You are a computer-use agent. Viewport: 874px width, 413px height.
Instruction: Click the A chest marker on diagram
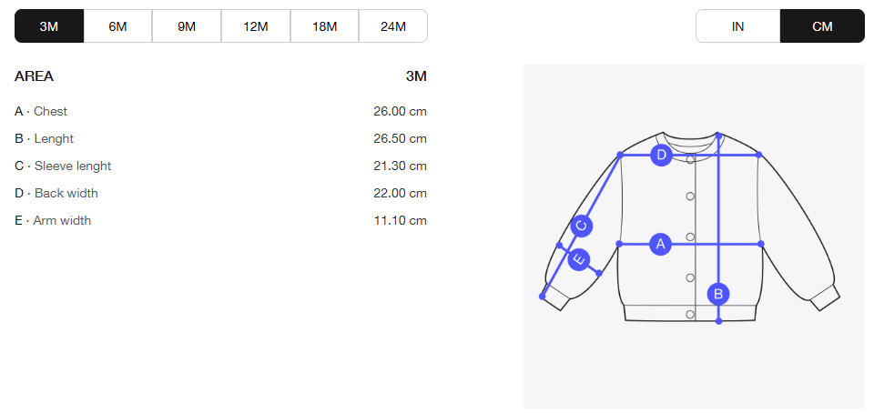tap(662, 244)
